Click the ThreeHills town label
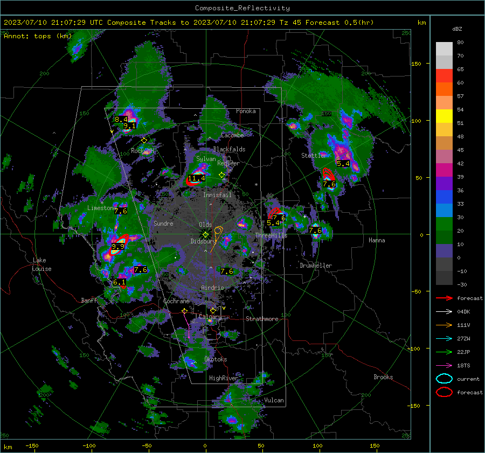 tap(271, 235)
